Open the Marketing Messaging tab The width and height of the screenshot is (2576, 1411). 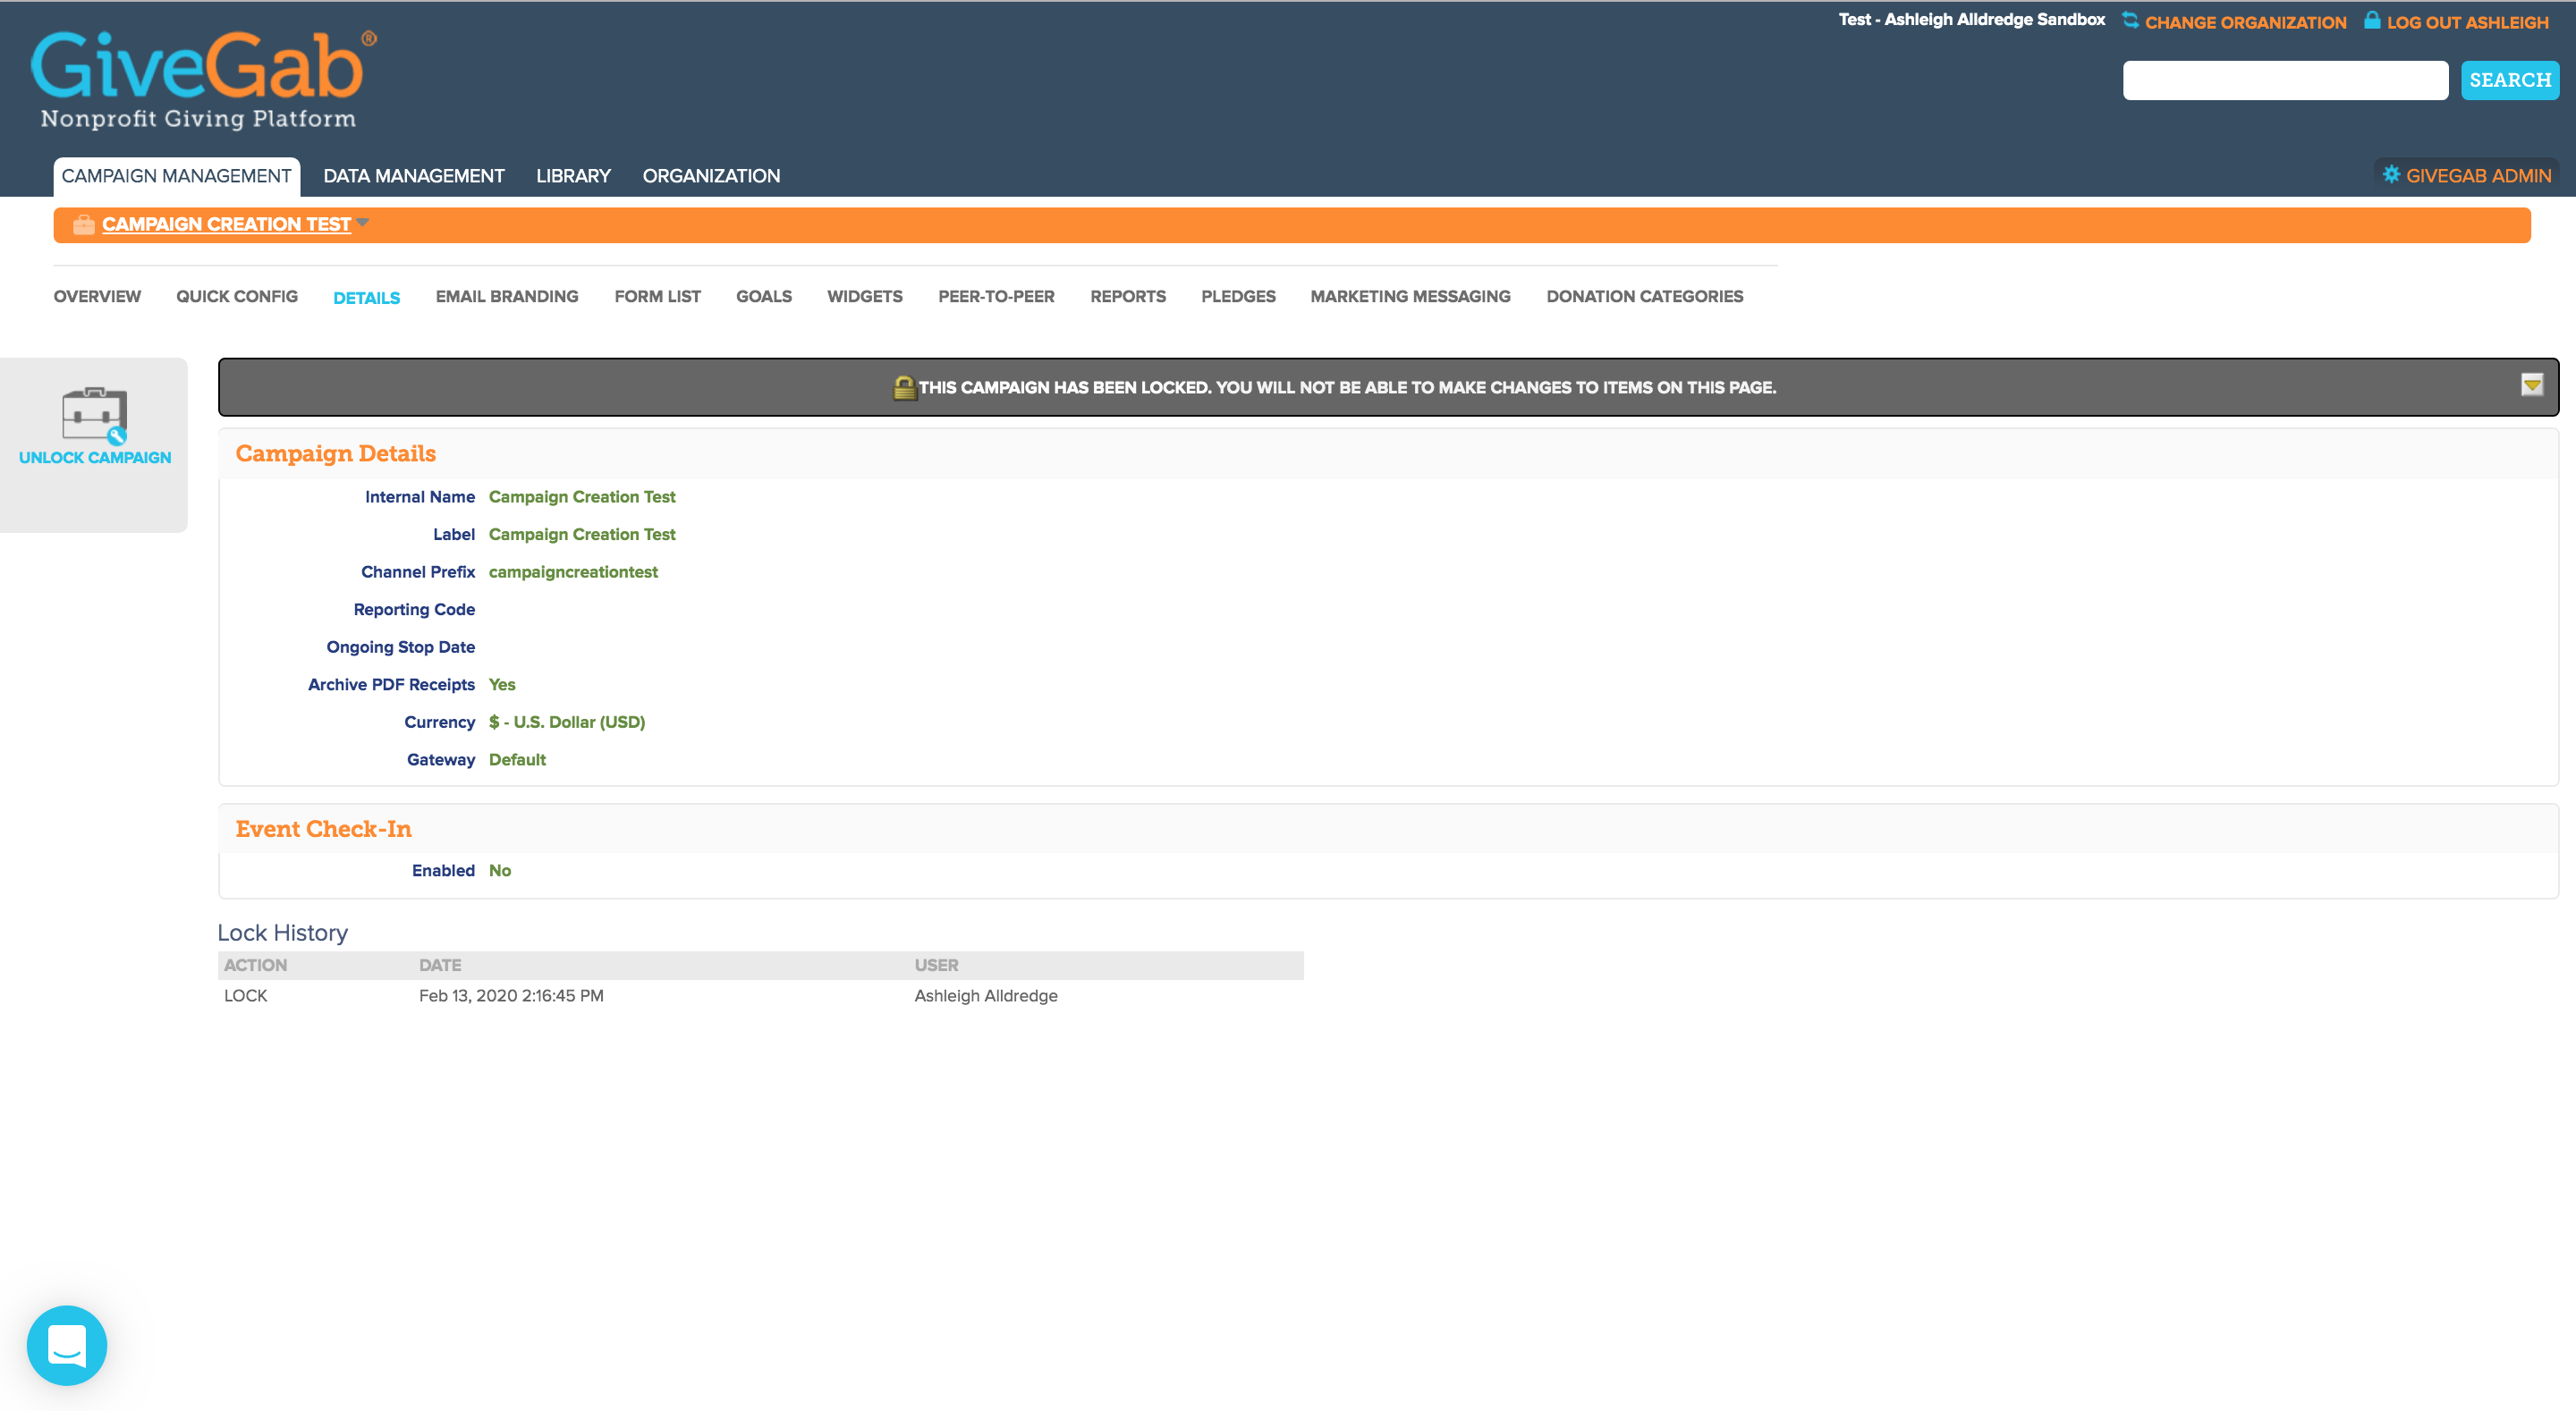(1411, 296)
